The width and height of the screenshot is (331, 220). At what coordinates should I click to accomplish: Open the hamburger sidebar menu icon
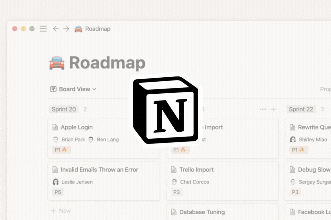coord(43,29)
